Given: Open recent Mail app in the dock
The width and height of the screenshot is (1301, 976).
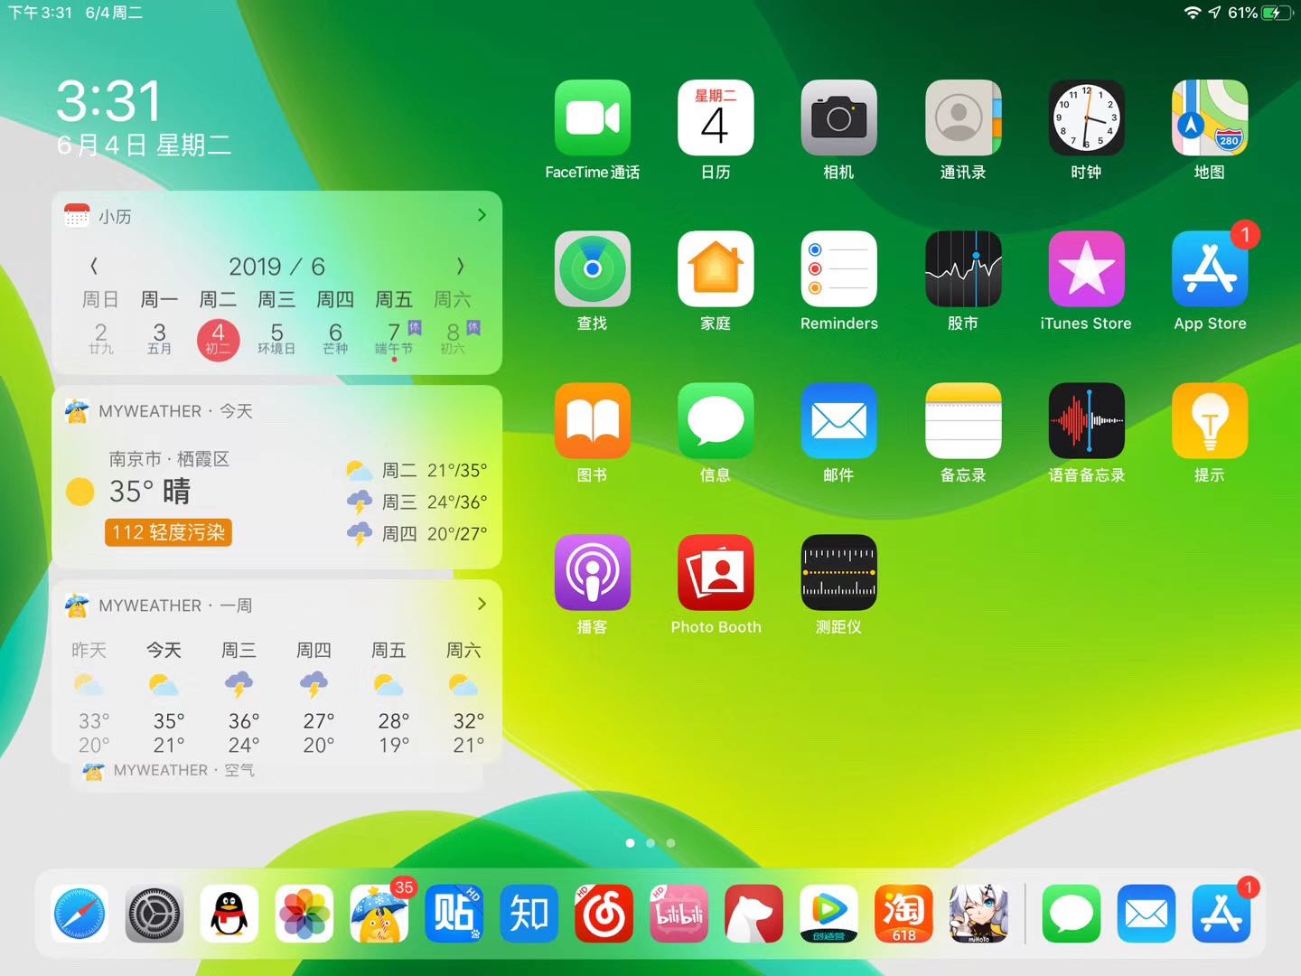Looking at the screenshot, I should (x=1147, y=915).
